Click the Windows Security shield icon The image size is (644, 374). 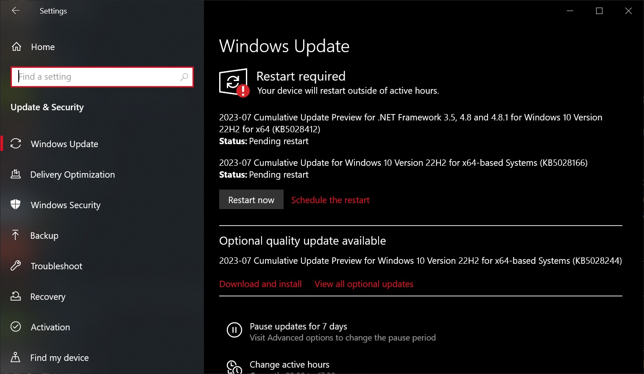16,205
